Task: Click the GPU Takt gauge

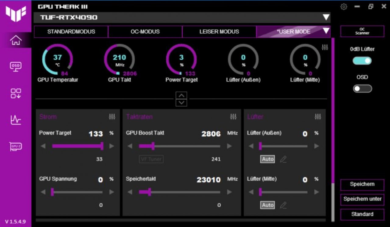Action: (119, 60)
